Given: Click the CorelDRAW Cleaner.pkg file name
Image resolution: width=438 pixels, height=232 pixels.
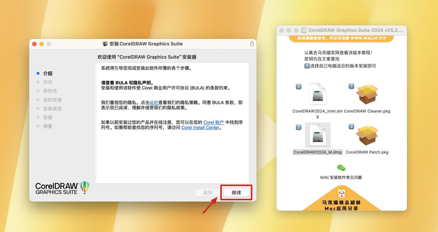Looking at the screenshot, I should [367, 111].
